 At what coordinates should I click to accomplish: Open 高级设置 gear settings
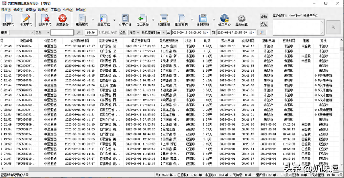[x=241, y=19]
